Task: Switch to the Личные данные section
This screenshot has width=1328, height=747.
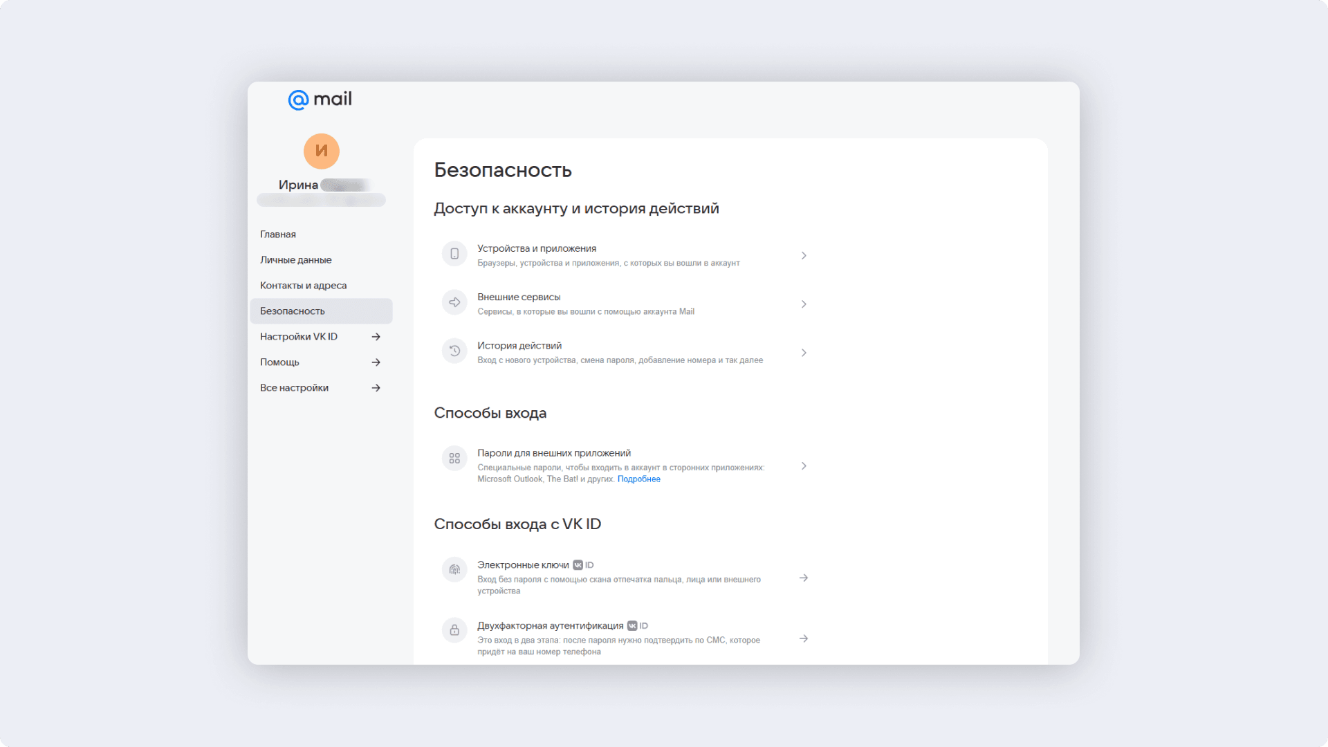Action: 295,259
